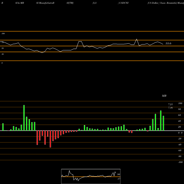Viewport: 184px width, 184px height.
Task: Click the 7.16 price label
Action: click(170, 108)
